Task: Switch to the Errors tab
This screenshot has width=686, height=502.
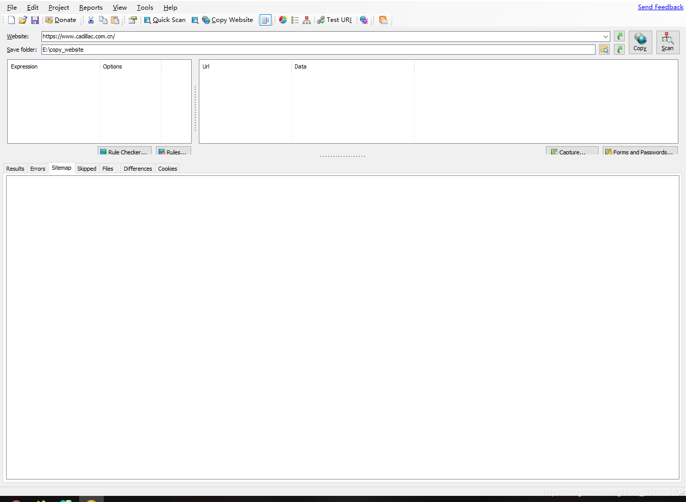Action: pyautogui.click(x=38, y=169)
